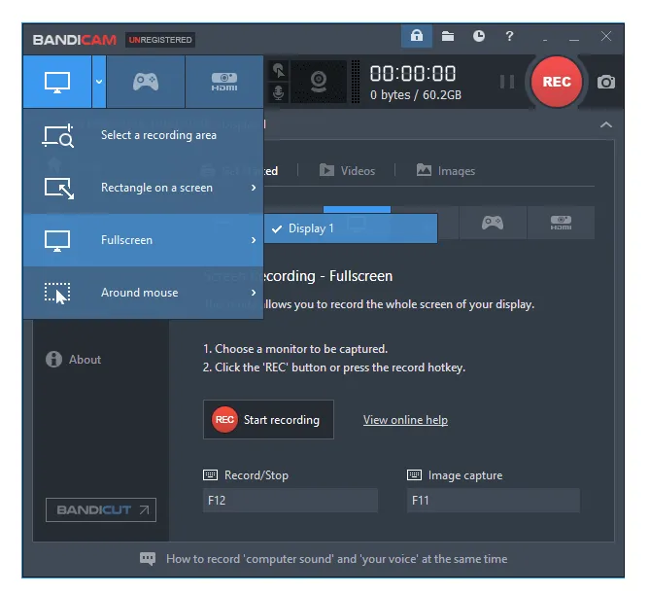
Task: Open help question mark icon
Action: tap(509, 36)
